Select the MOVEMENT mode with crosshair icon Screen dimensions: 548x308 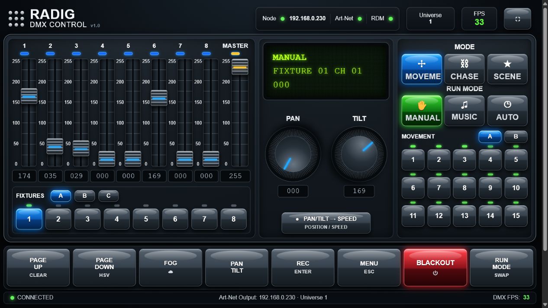pos(422,69)
